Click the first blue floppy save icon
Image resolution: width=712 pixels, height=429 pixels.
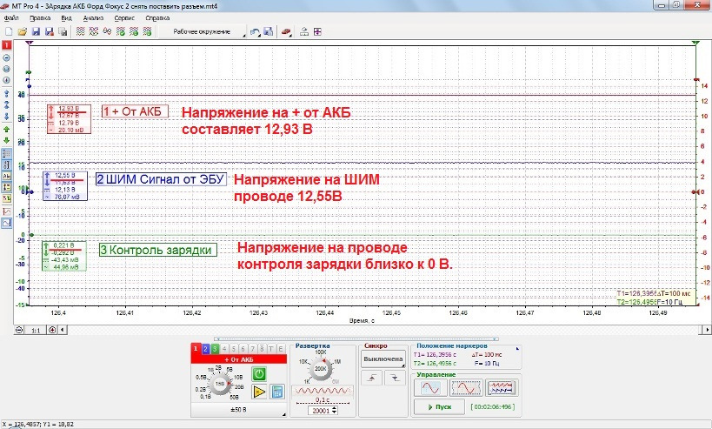click(x=36, y=31)
